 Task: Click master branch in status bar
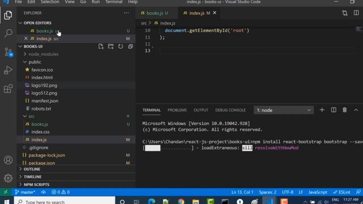coord(25,192)
